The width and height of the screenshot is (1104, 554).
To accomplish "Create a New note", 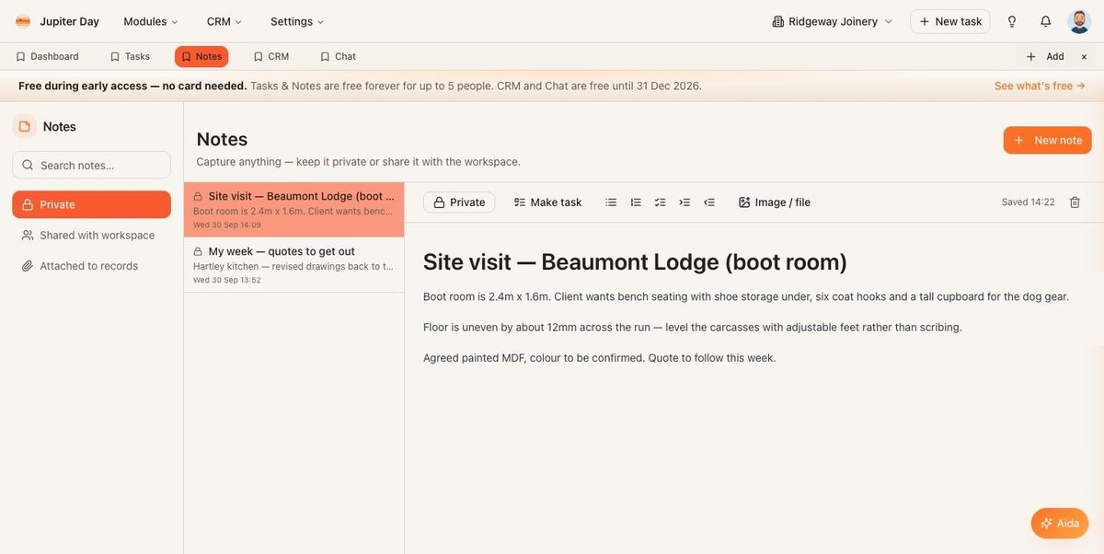I will pos(1047,140).
